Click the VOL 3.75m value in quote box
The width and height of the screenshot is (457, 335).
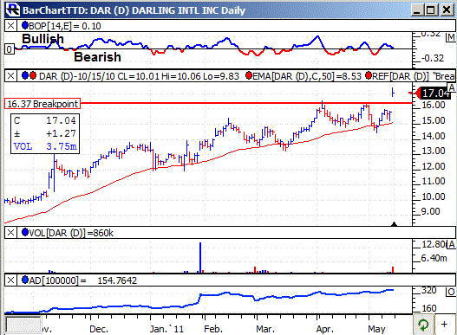[62, 146]
